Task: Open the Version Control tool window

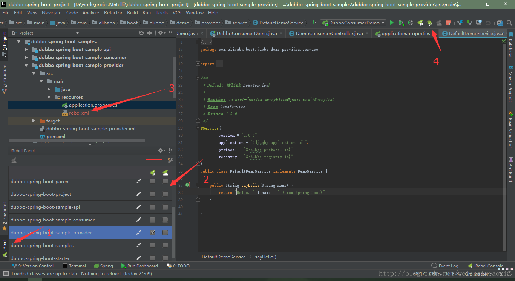Action: click(33, 266)
